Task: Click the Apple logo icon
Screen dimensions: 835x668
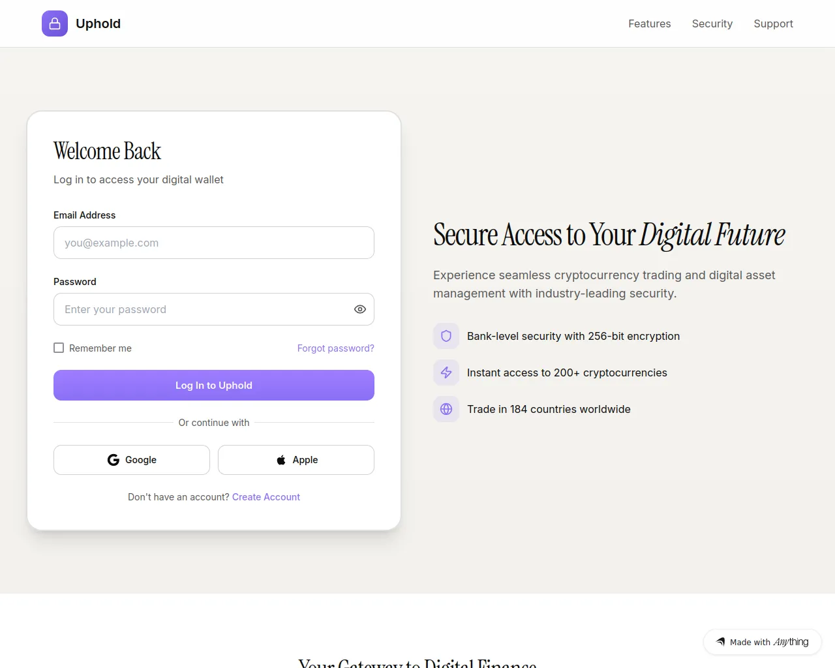Action: point(281,460)
